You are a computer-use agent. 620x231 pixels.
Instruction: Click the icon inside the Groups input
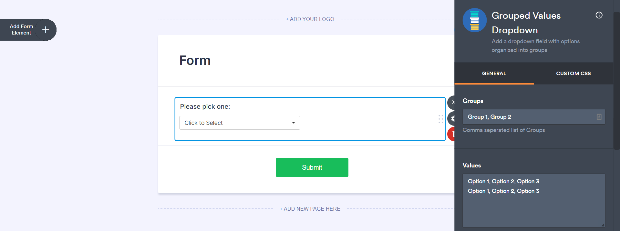pyautogui.click(x=599, y=117)
